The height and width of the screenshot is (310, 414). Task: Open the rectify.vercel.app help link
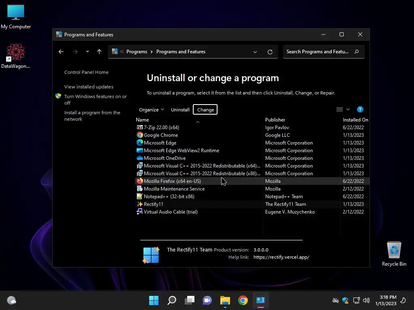point(281,257)
